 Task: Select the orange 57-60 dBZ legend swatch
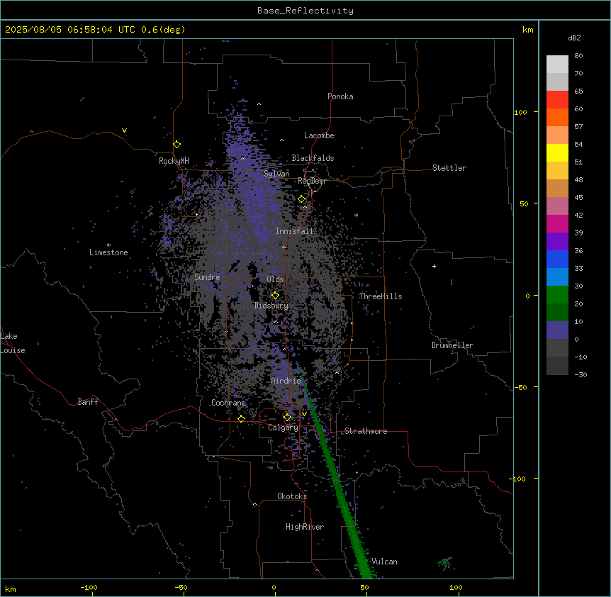click(x=557, y=117)
